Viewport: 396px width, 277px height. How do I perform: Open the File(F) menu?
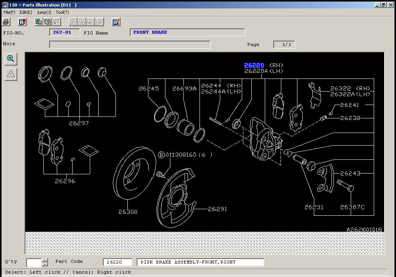pos(9,12)
